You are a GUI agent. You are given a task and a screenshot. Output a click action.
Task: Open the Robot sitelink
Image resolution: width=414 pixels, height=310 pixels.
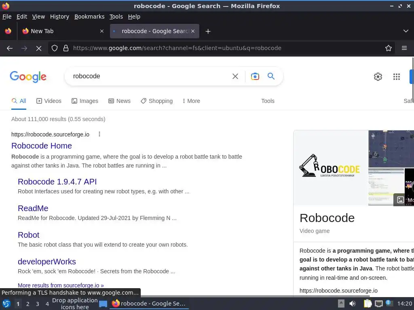click(x=29, y=235)
